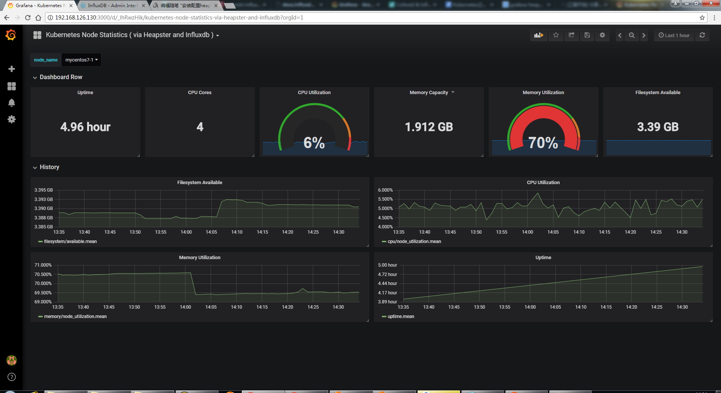Viewport: 721px width, 393px height.
Task: Open CPU Utilization history graph title
Action: (543, 183)
